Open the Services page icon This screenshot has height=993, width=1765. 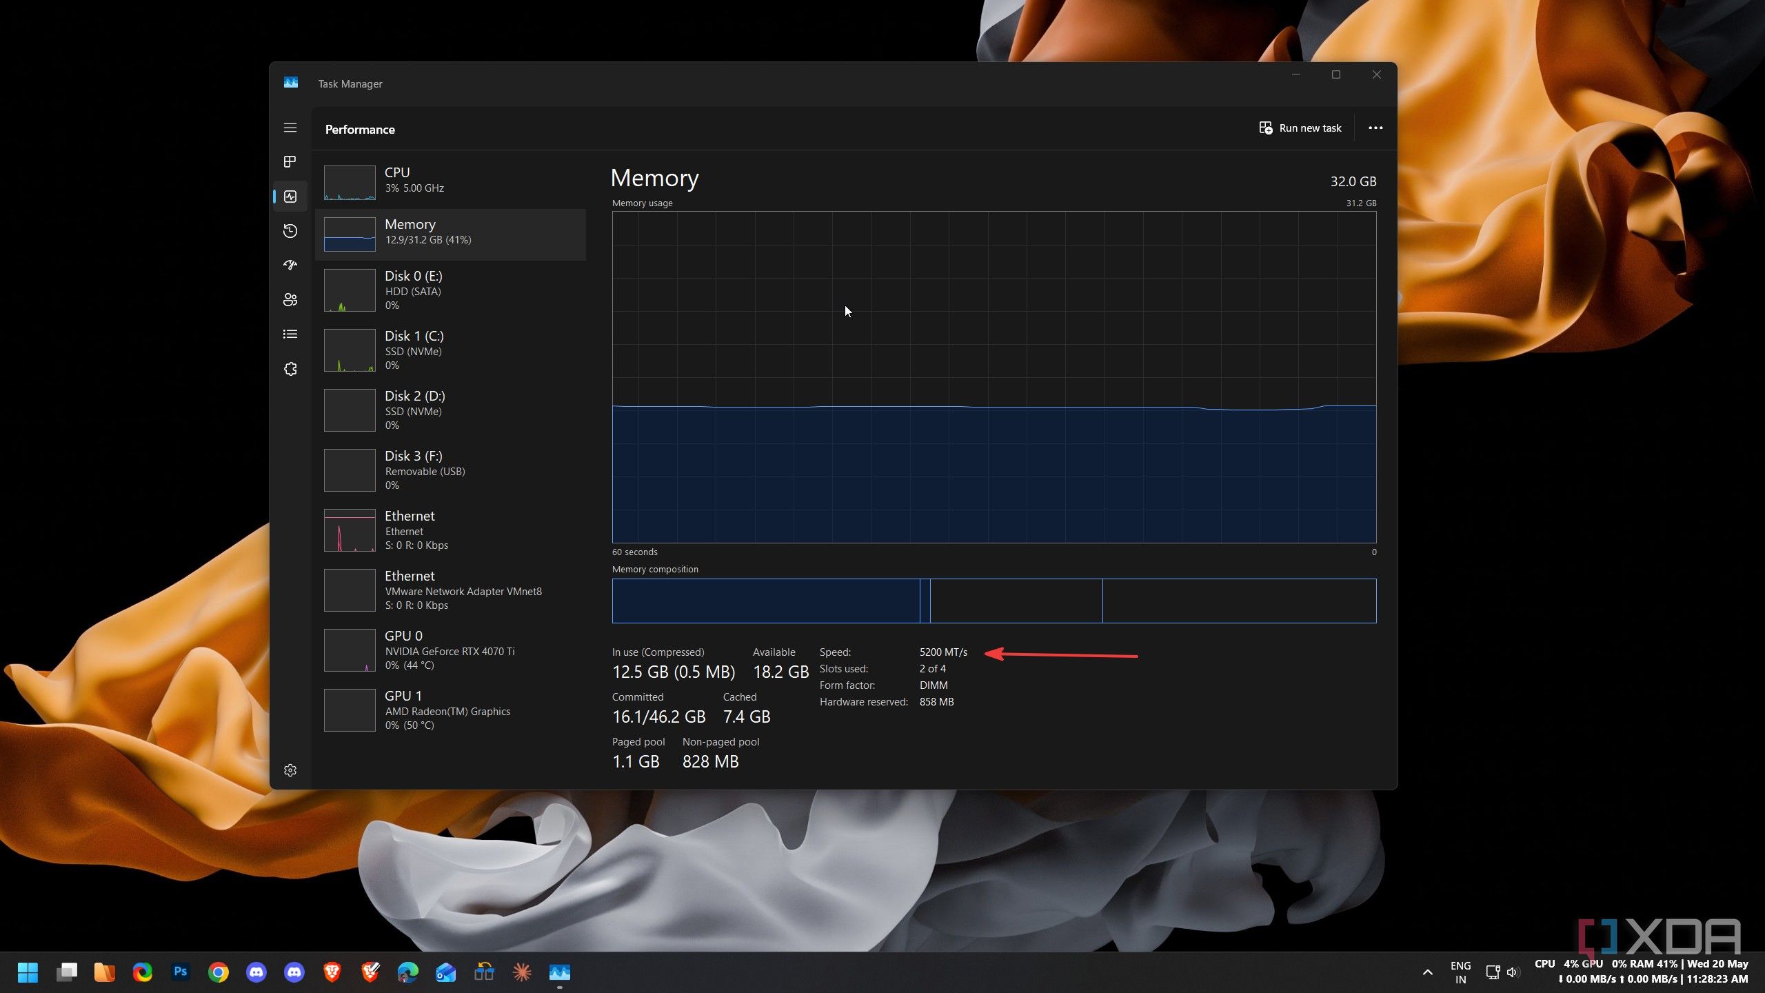click(290, 369)
